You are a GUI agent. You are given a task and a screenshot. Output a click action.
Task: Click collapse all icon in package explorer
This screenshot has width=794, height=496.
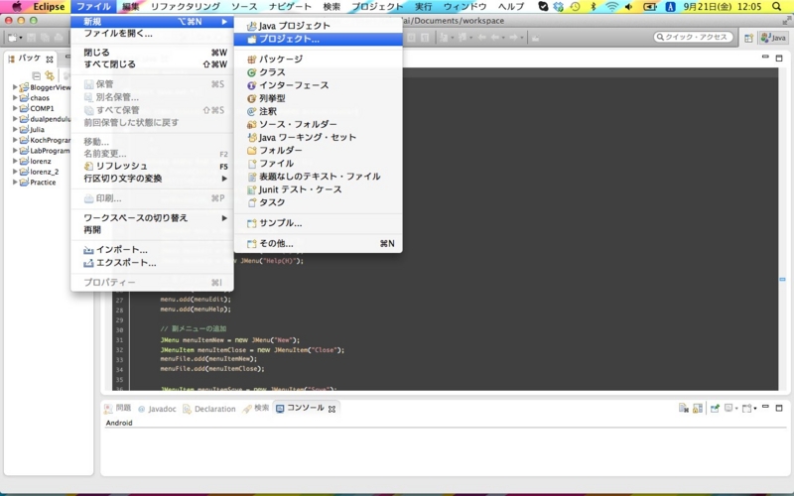[x=37, y=76]
